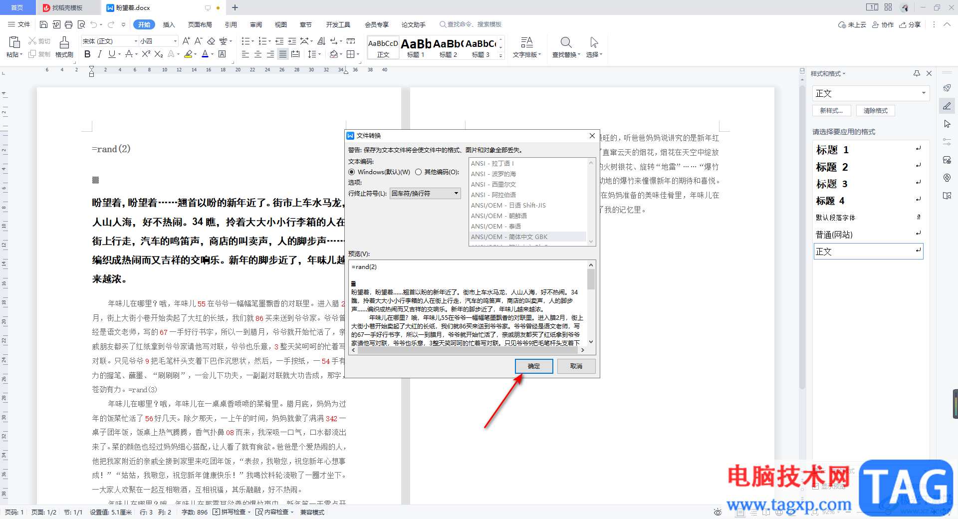Viewport: 958px width, 519px height.
Task: Click the 分享 button at top right
Action: pos(910,24)
